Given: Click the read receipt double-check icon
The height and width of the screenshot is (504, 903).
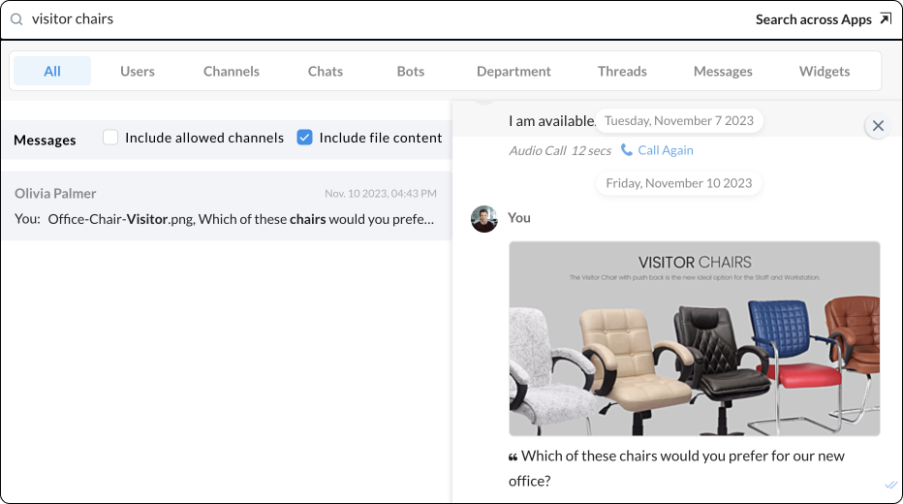Looking at the screenshot, I should pyautogui.click(x=891, y=485).
